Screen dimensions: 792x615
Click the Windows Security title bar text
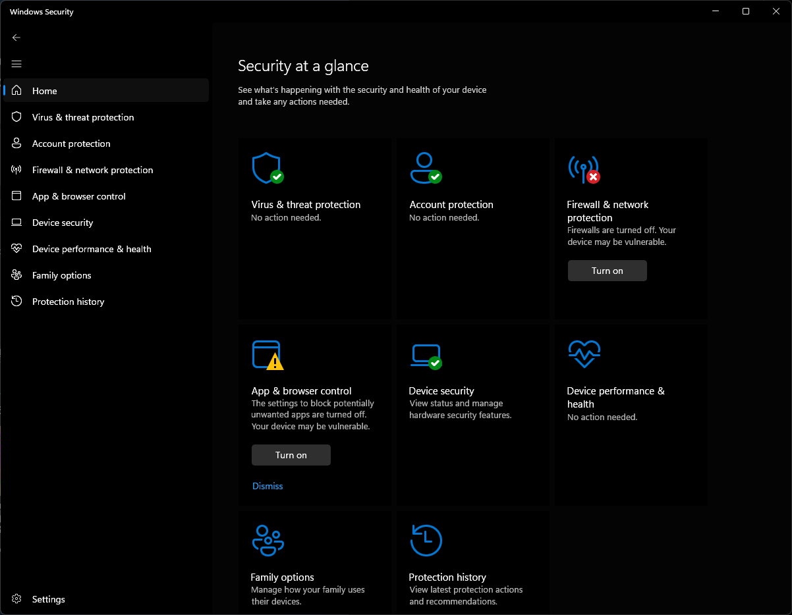coord(42,12)
